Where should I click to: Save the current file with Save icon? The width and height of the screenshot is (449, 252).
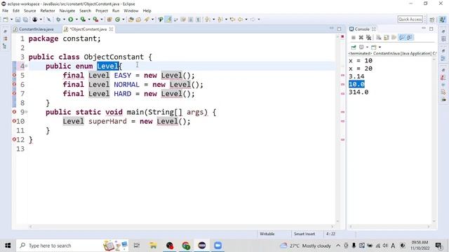(18, 20)
